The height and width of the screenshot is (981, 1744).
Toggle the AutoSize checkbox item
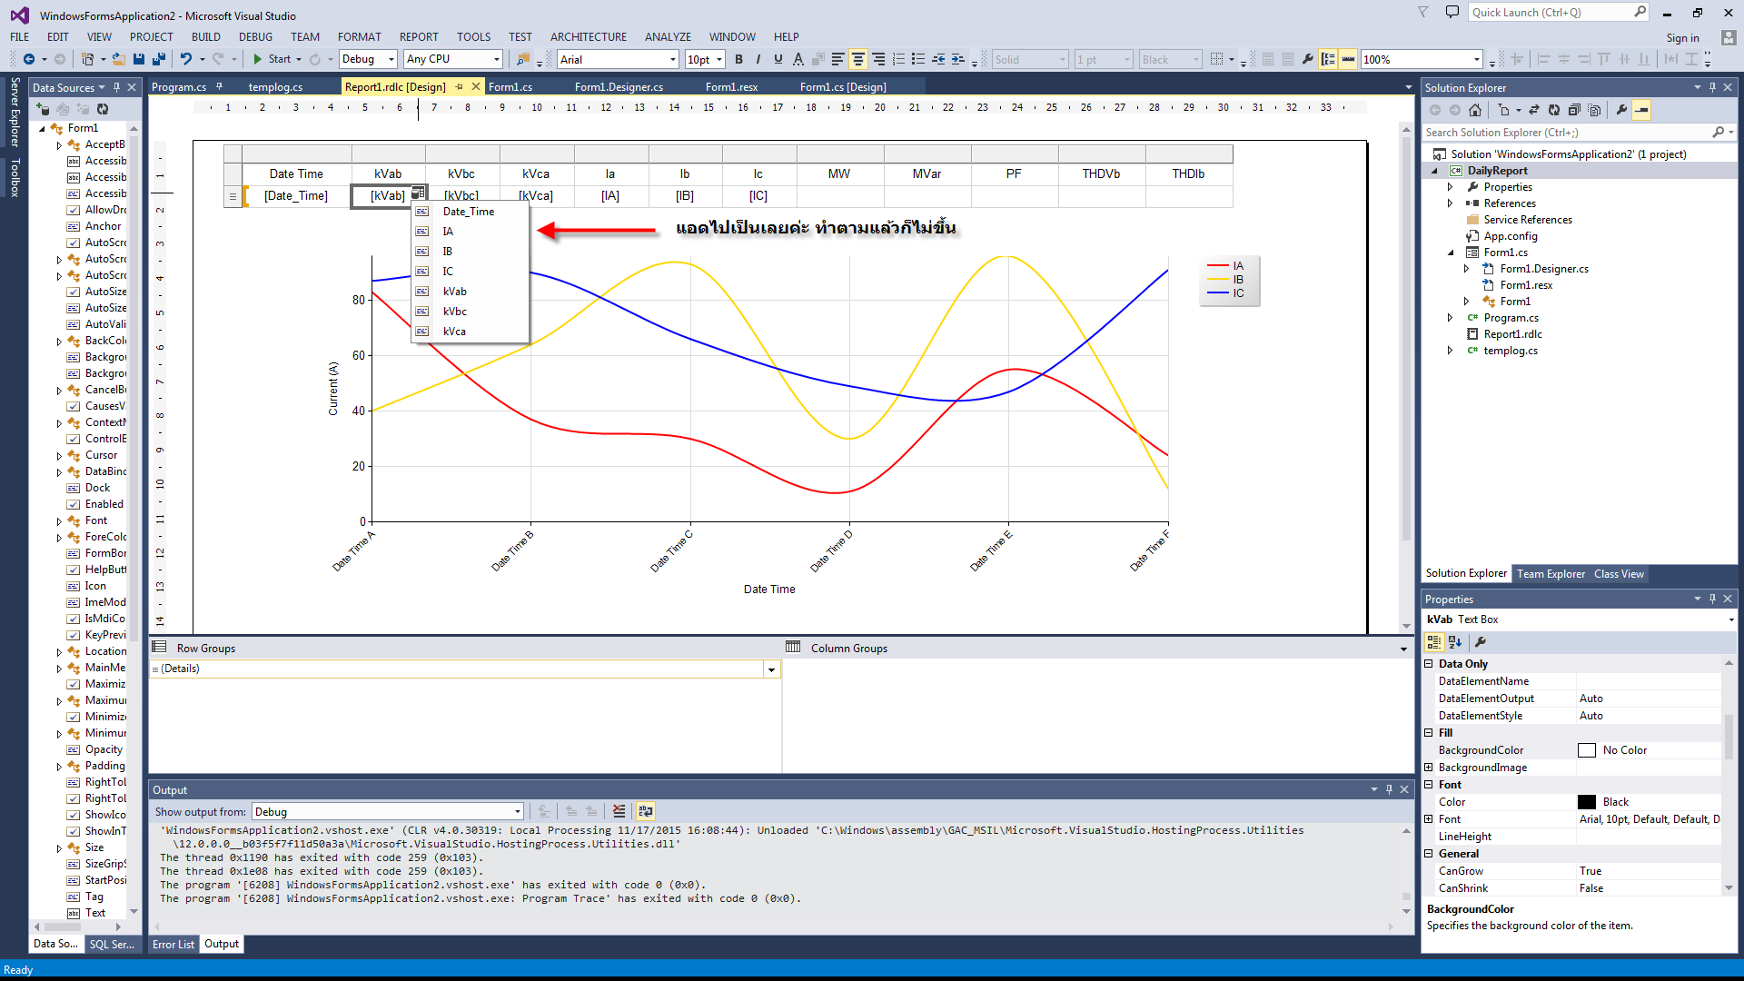[x=74, y=292]
